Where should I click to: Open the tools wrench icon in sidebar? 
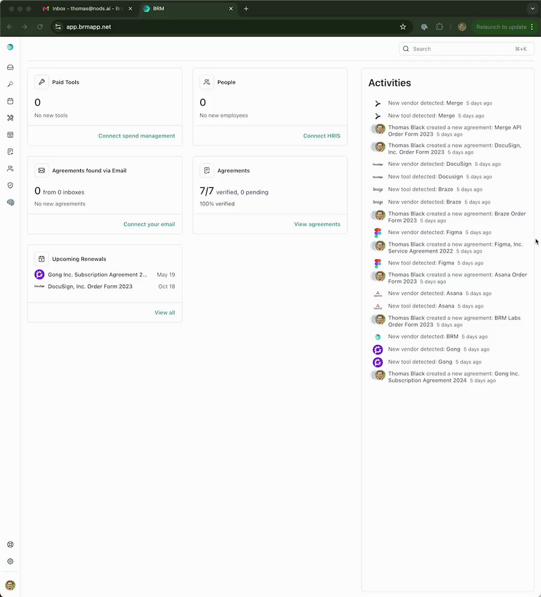(11, 118)
